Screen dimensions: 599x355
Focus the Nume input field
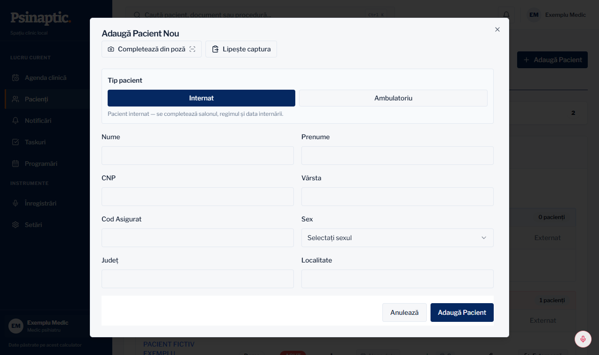pyautogui.click(x=197, y=156)
